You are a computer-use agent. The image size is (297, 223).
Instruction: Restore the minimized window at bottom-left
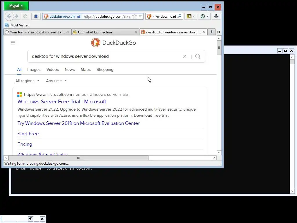pyautogui.click(x=30, y=219)
